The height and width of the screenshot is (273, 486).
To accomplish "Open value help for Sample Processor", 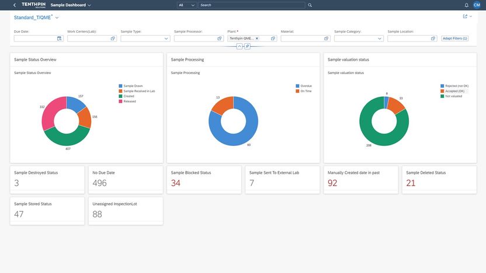I will (x=220, y=38).
